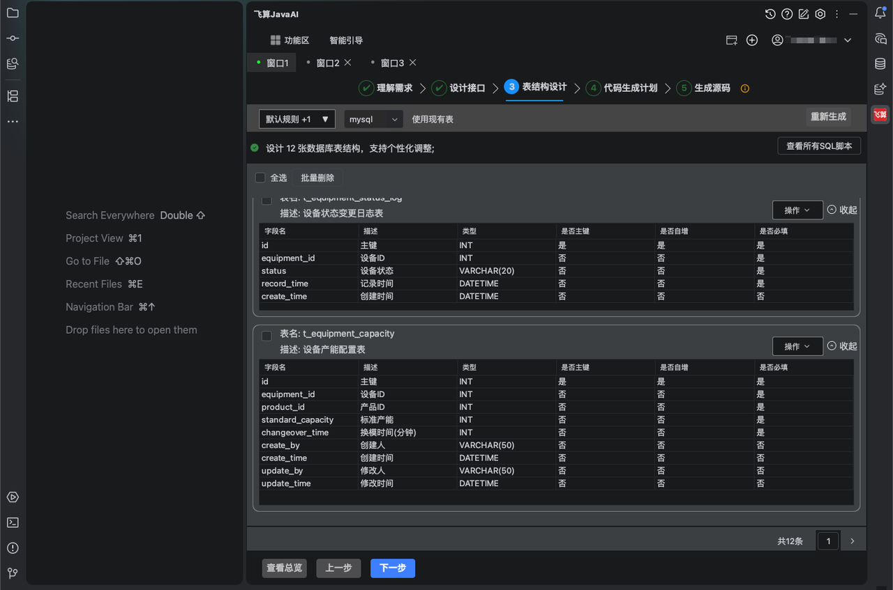Click the 上一步 previous button
The height and width of the screenshot is (590, 893).
click(338, 568)
